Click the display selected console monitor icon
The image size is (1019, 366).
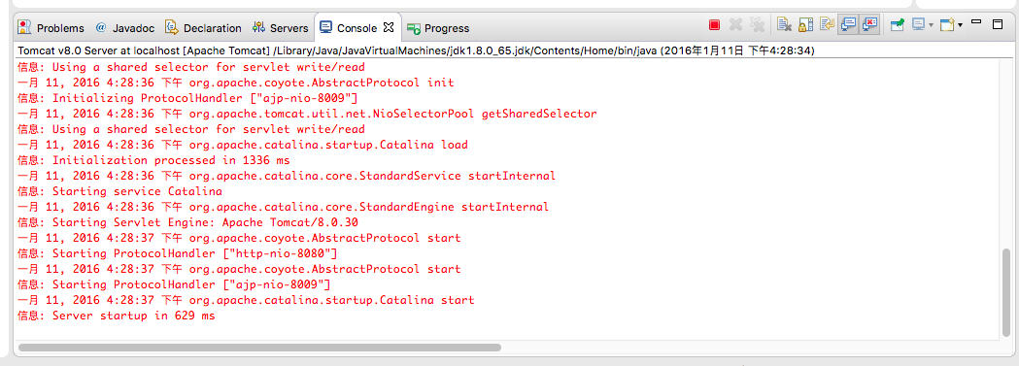tap(918, 25)
